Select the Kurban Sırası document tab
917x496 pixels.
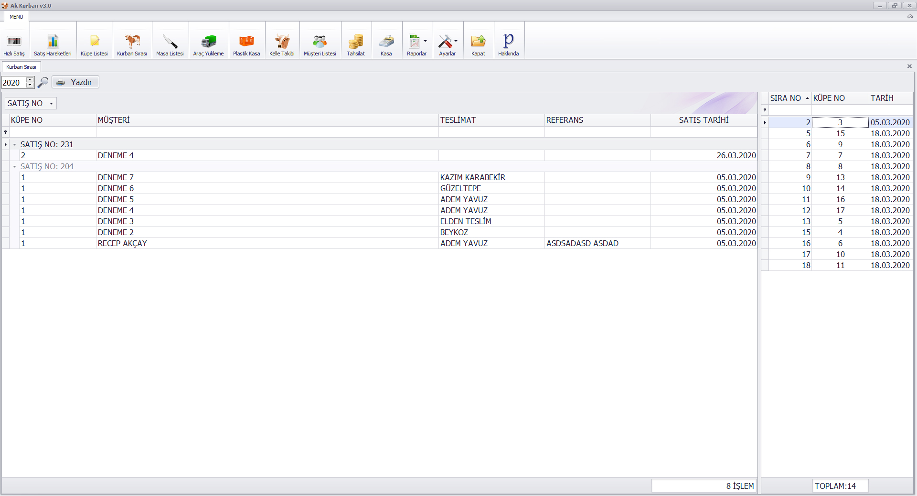[21, 67]
